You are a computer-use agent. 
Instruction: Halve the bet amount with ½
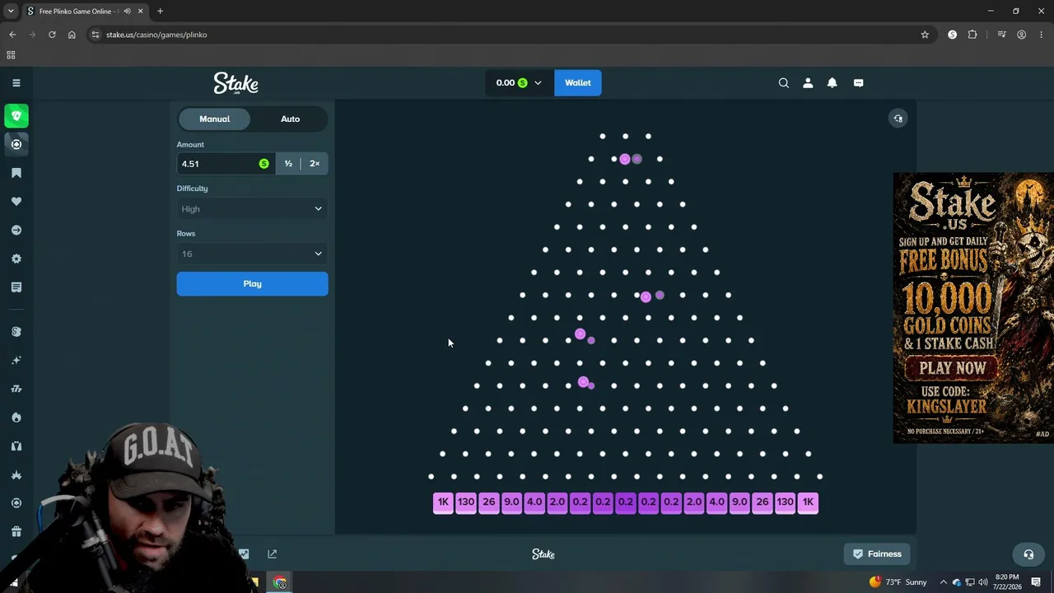(288, 164)
